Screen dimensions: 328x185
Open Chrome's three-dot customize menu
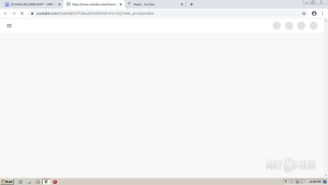pos(323,13)
